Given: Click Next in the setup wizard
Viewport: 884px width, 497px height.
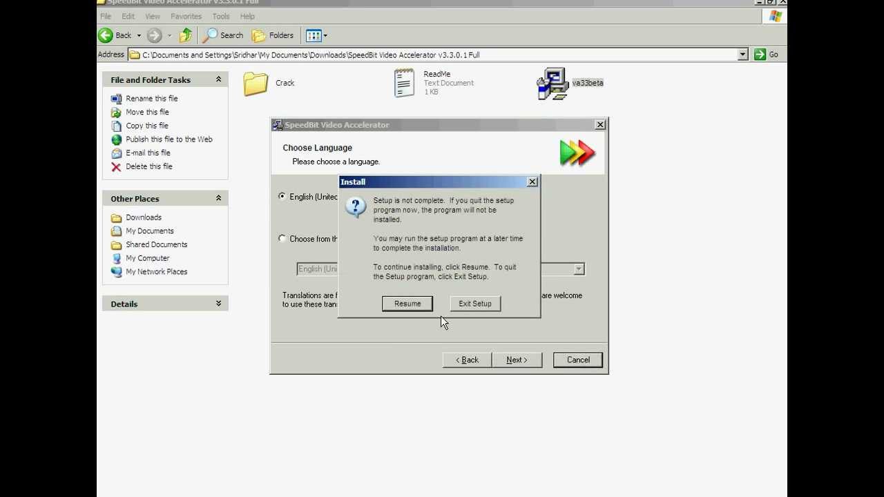Looking at the screenshot, I should 517,360.
